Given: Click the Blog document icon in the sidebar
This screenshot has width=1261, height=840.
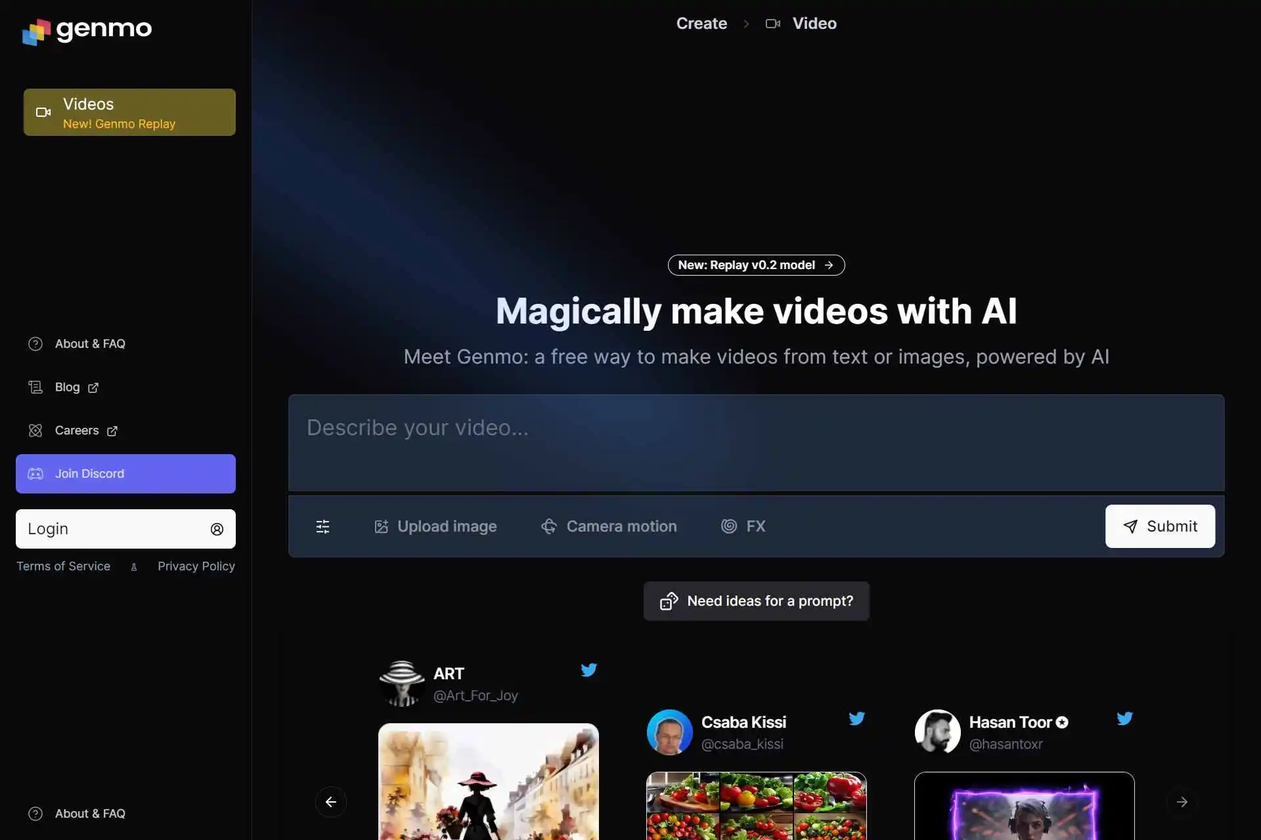Looking at the screenshot, I should [x=35, y=387].
